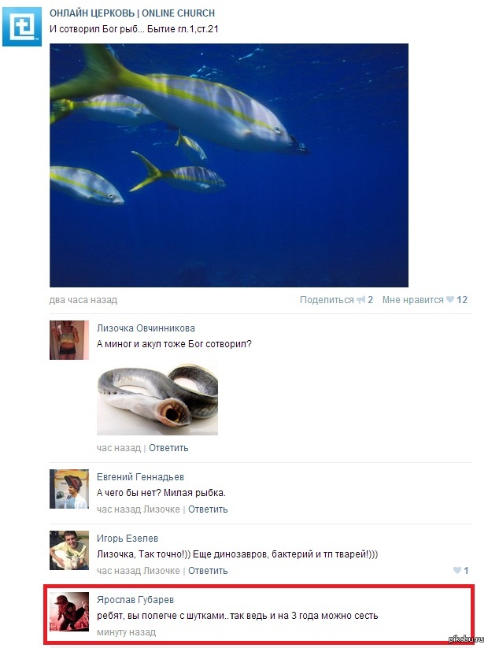Click the 'два часа назад' post timestamp
The width and height of the screenshot is (488, 648).
[83, 300]
